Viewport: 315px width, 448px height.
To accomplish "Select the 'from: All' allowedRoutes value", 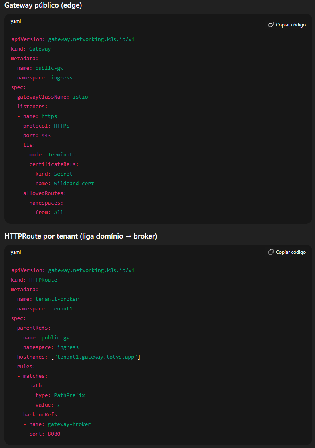I will click(x=50, y=212).
